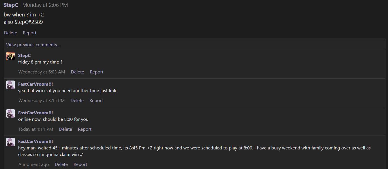Report the main "bw when ?" post
This screenshot has width=388, height=169.
tap(29, 33)
